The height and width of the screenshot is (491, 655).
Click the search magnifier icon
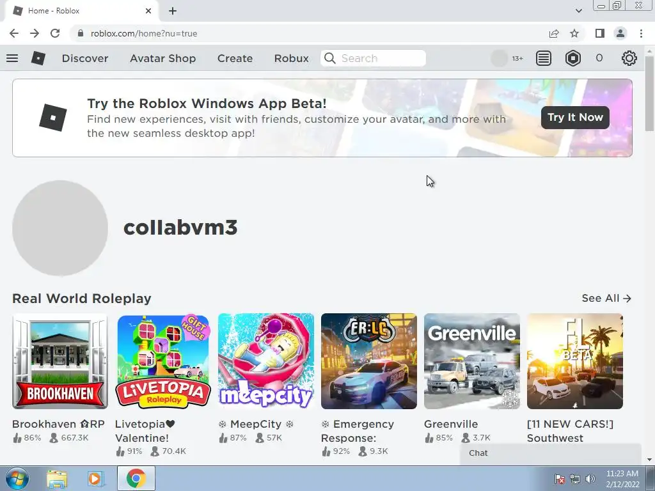[x=330, y=58]
